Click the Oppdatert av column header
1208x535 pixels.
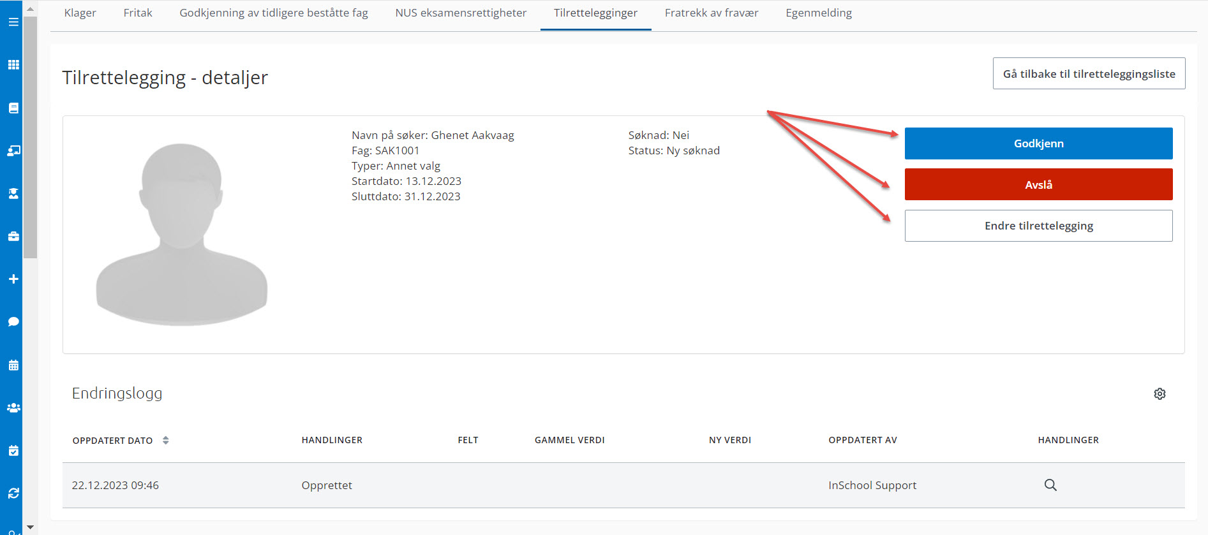[x=863, y=440]
